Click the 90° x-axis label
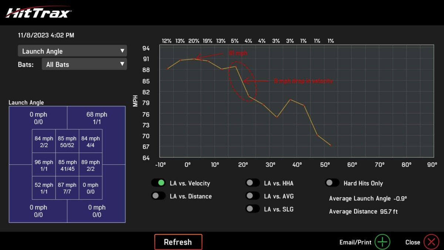The height and width of the screenshot is (250, 444). pyautogui.click(x=432, y=165)
